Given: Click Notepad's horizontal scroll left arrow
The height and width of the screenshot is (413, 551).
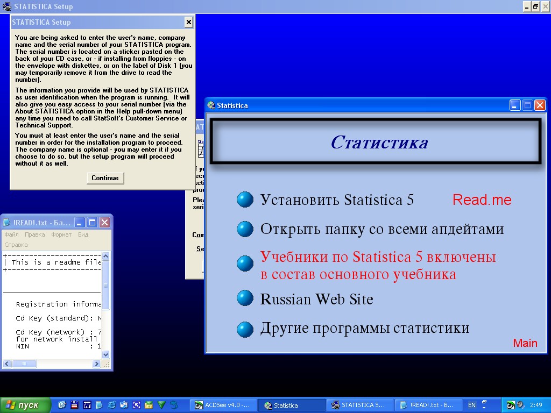Looking at the screenshot, I should (x=6, y=364).
